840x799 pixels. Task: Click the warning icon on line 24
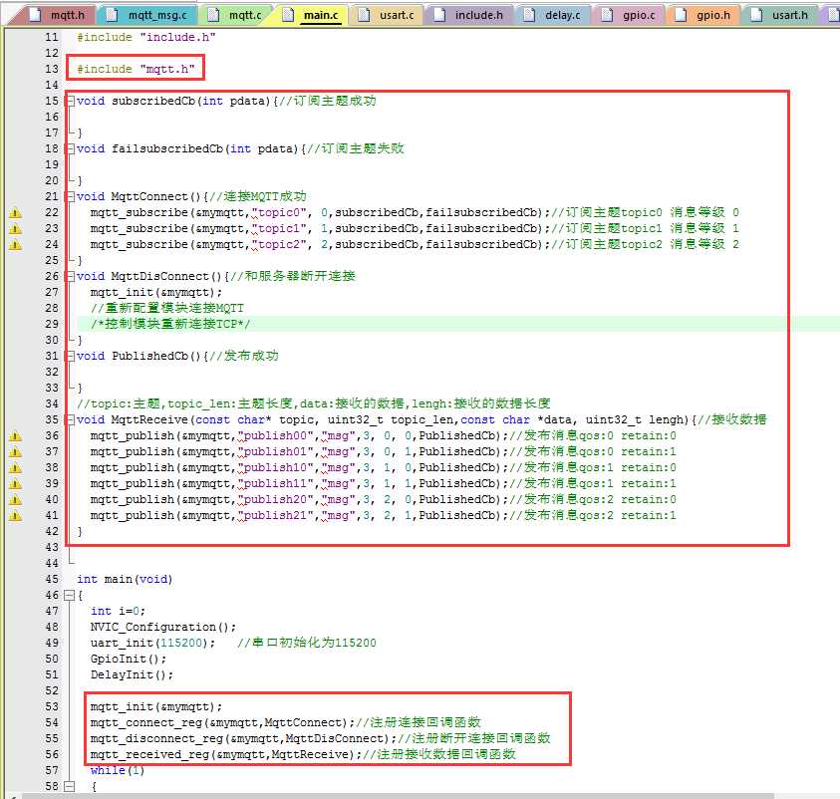(x=16, y=245)
